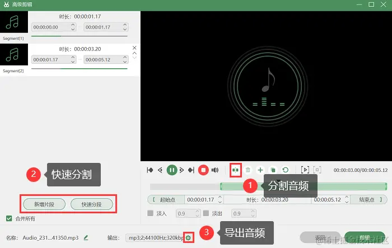Image resolution: width=392 pixels, height=248 pixels.
Task: Remove Segment[2] with its X icon
Action: 134,48
